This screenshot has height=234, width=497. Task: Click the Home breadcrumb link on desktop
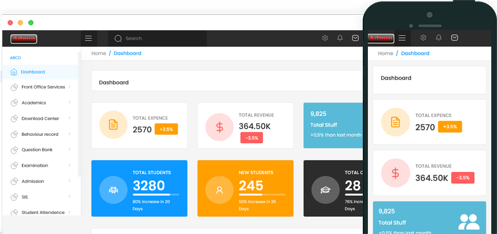click(99, 53)
